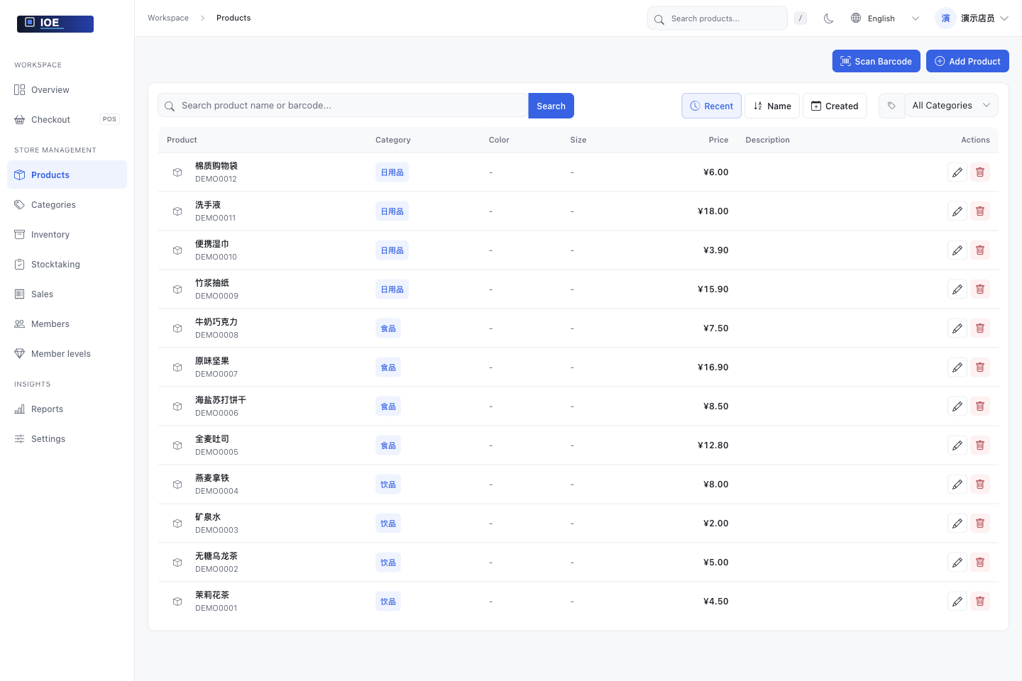Click the 日用品 tag for 洗手液

[392, 211]
